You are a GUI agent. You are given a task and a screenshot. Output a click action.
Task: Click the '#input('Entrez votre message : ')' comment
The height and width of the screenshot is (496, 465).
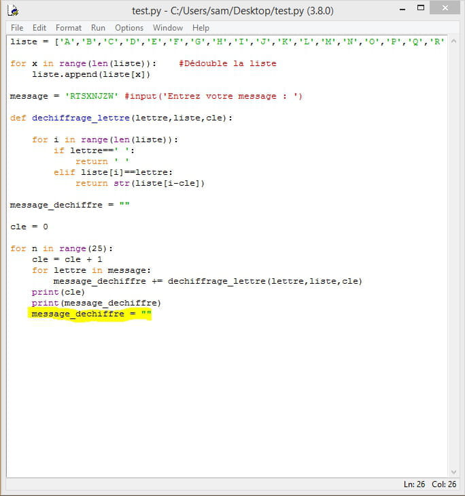(x=213, y=96)
